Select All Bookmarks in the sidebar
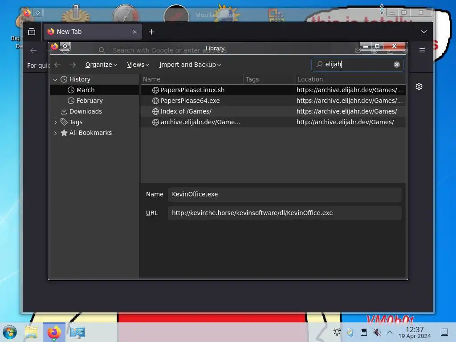 tap(94, 133)
